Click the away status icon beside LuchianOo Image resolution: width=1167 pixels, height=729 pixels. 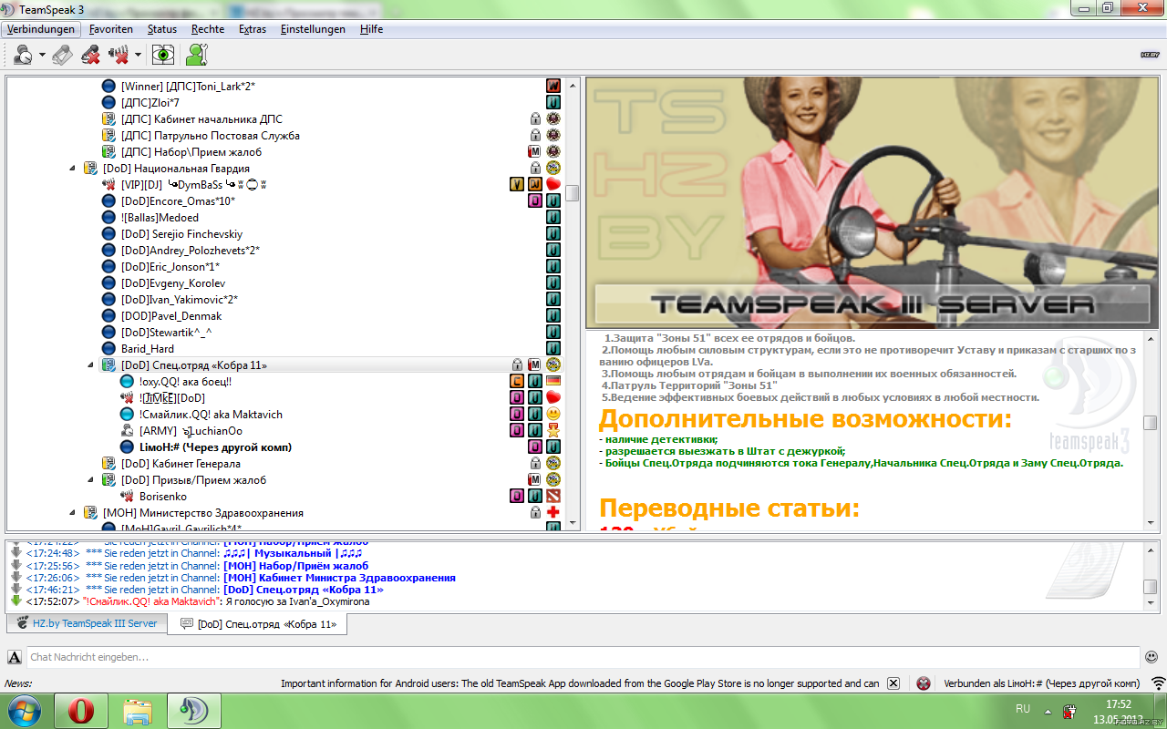pyautogui.click(x=128, y=431)
